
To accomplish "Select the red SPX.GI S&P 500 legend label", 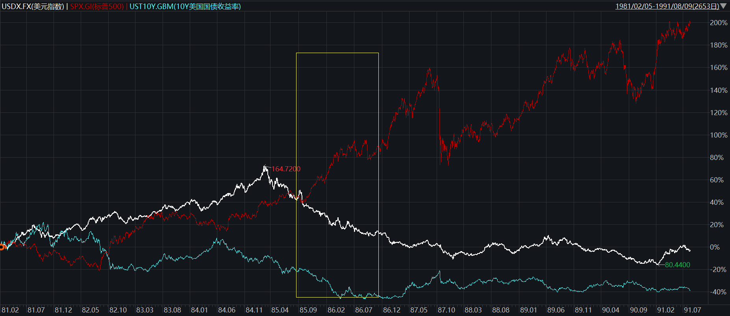I will (x=97, y=6).
